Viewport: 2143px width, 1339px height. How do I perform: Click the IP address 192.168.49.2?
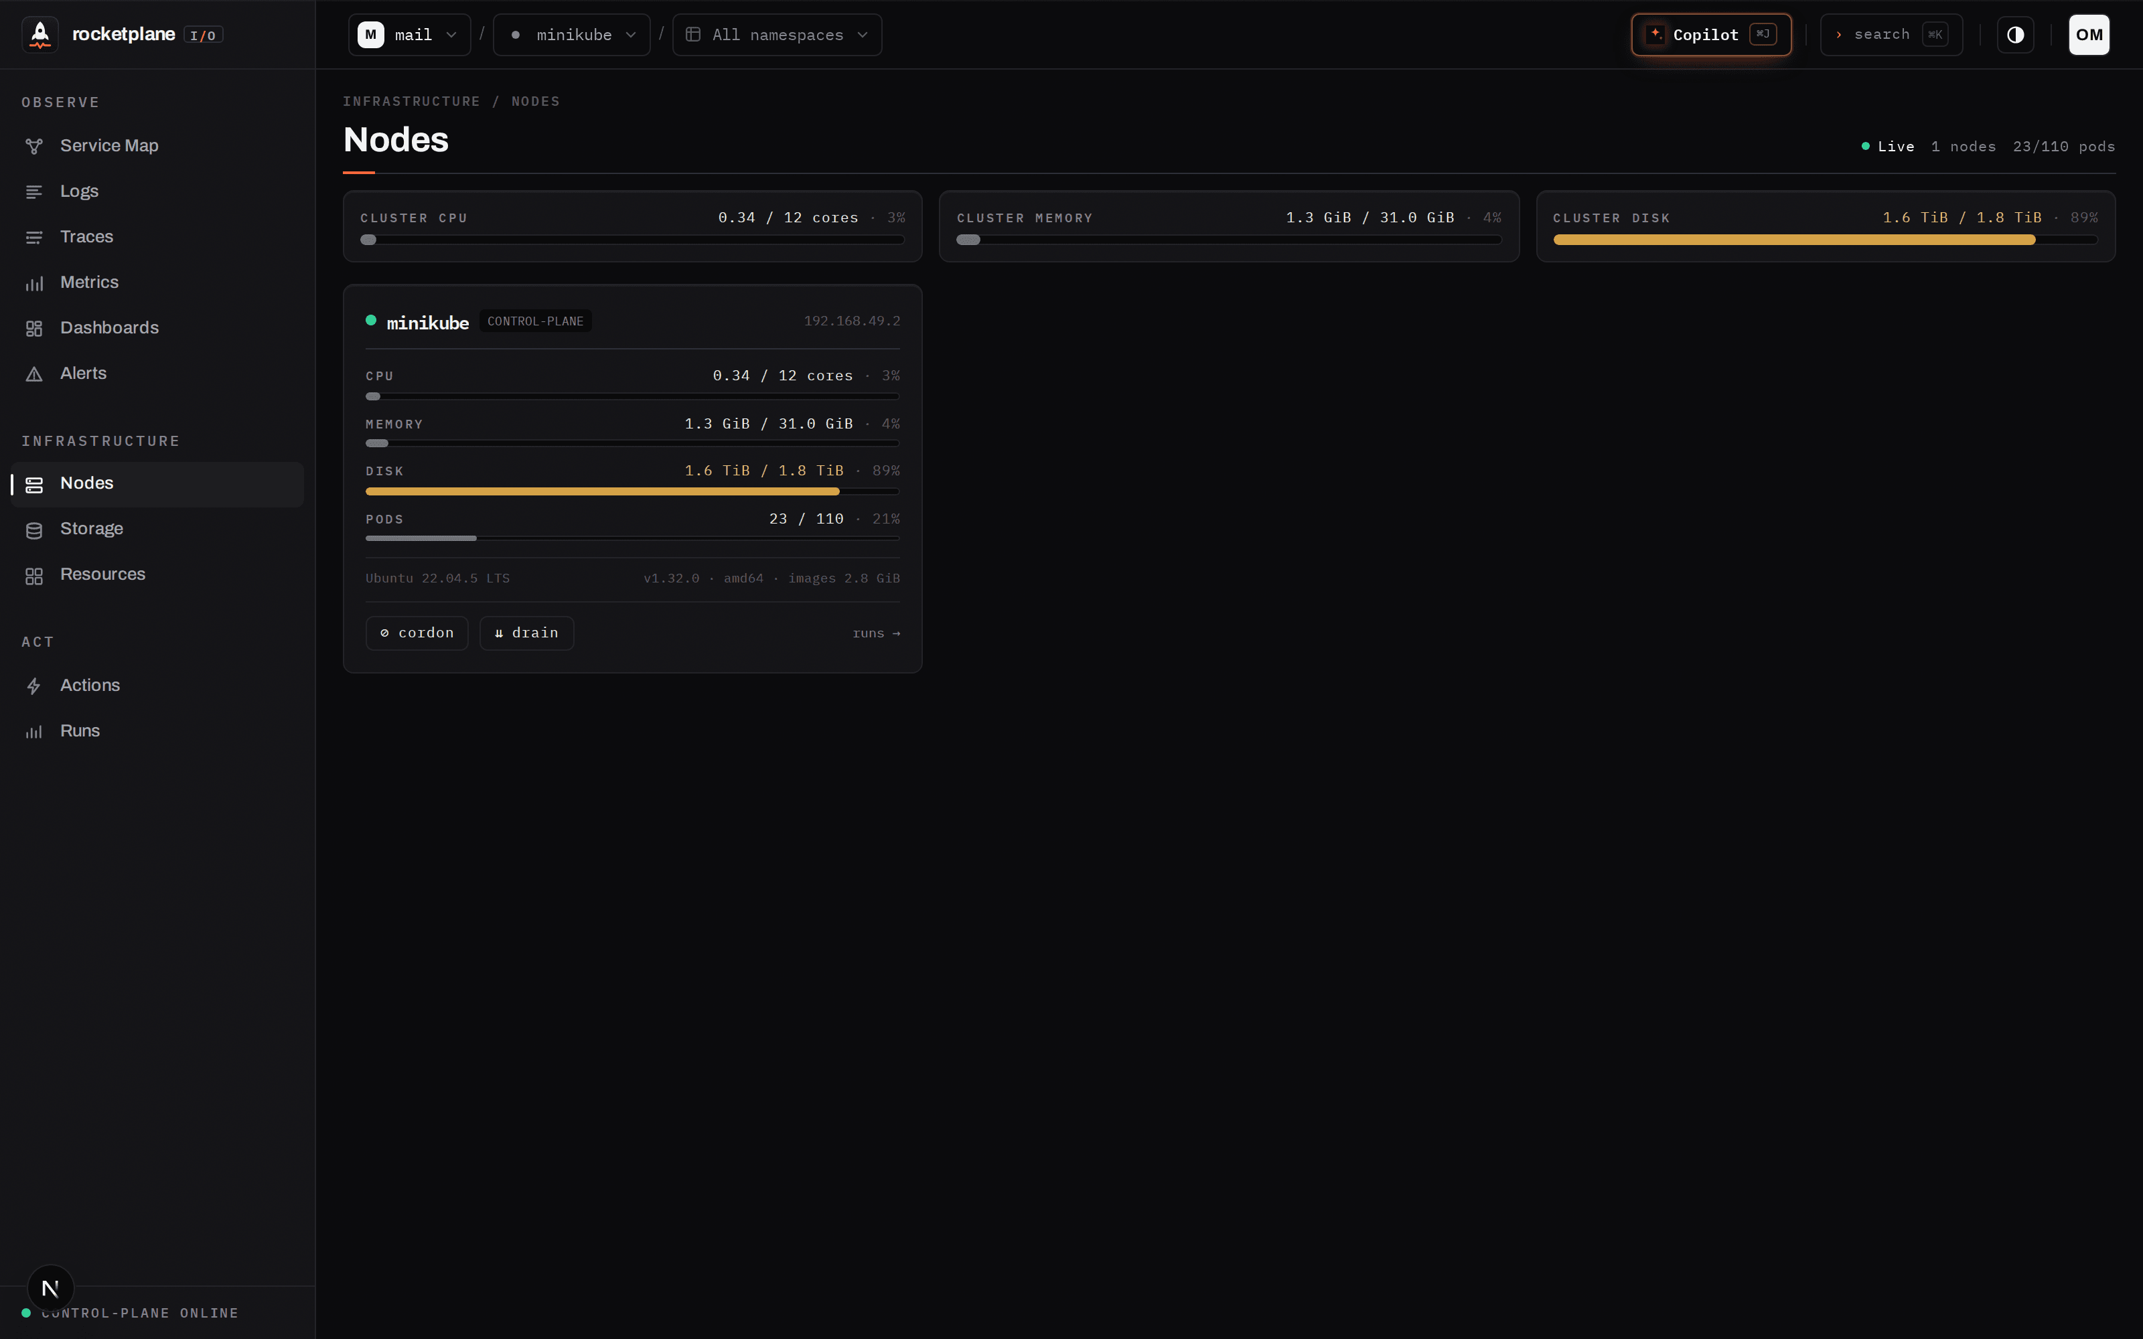point(852,321)
